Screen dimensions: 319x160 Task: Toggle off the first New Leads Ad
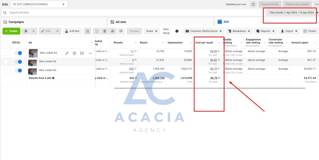18,53
